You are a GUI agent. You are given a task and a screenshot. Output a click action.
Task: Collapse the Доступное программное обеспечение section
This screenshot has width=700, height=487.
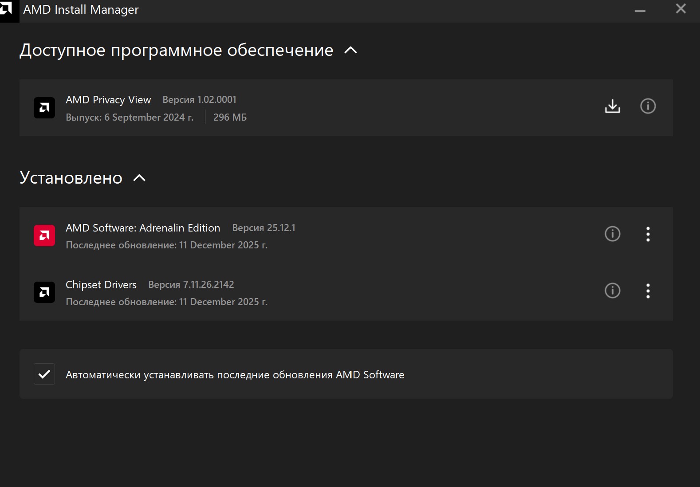(350, 50)
